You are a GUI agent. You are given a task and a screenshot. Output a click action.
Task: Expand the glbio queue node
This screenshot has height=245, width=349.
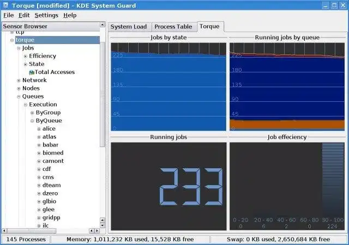(x=39, y=201)
